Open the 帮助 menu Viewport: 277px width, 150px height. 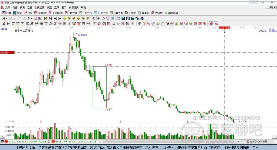(x=83, y=7)
